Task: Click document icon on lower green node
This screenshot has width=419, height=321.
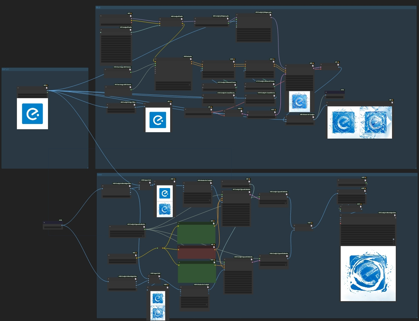Action: click(x=214, y=263)
